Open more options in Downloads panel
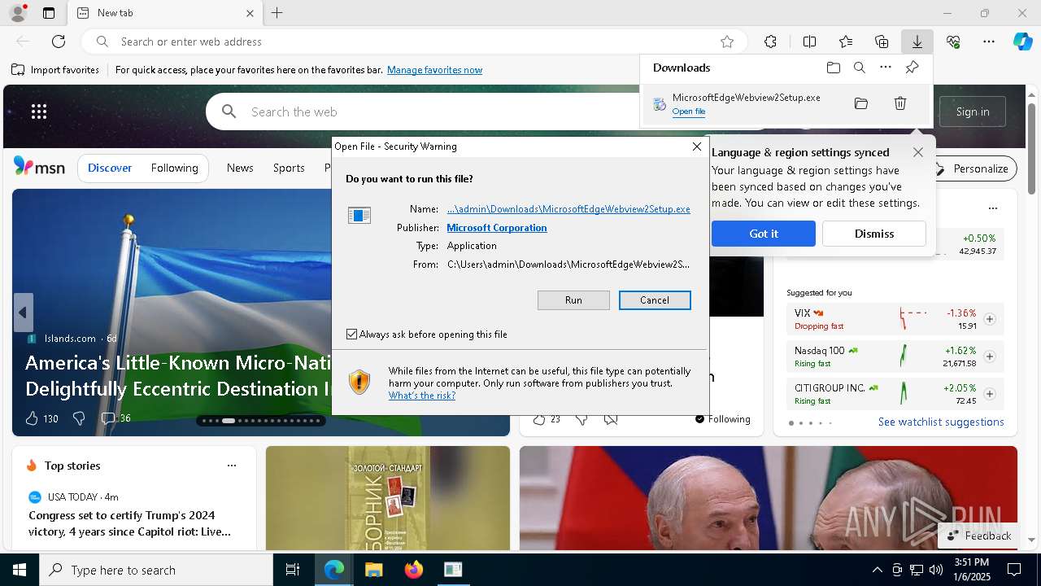 [886, 68]
